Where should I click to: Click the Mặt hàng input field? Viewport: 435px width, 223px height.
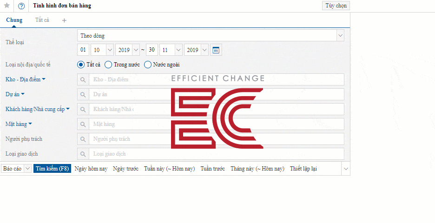click(x=217, y=124)
